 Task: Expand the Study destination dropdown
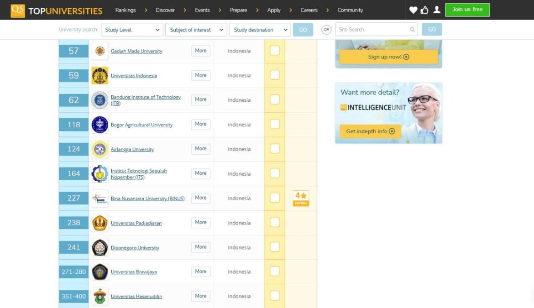tap(260, 30)
